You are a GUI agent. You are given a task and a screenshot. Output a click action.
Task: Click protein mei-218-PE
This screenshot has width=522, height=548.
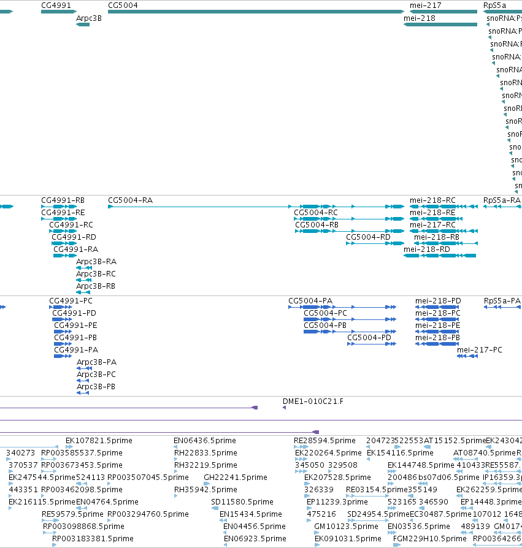coord(437,332)
